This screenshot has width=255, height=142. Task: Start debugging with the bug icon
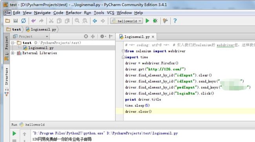(155, 21)
